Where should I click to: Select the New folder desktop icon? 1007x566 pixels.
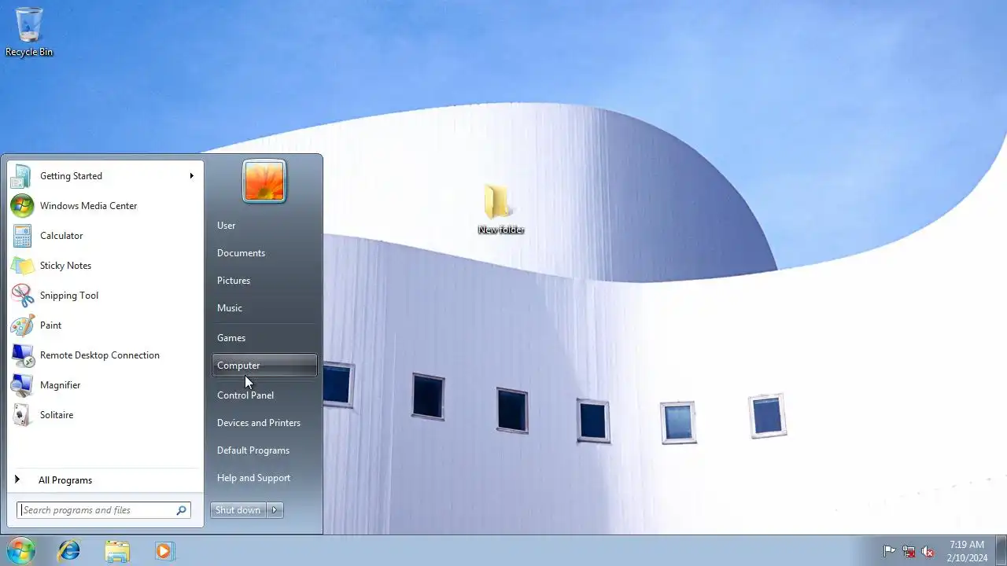(x=500, y=209)
